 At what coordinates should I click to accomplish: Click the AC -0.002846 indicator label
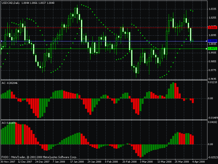pyautogui.click(x=10, y=83)
